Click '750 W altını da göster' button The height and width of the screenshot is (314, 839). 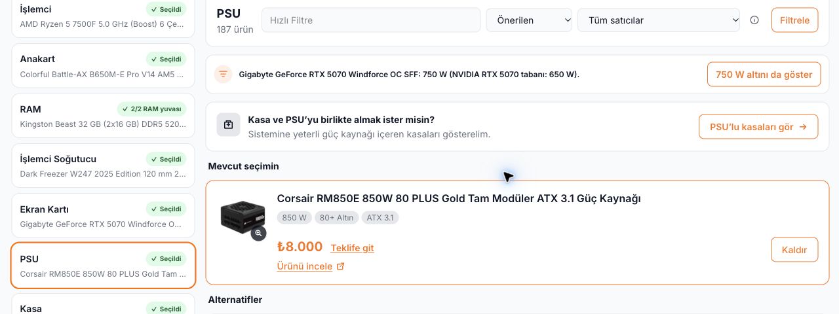(764, 75)
